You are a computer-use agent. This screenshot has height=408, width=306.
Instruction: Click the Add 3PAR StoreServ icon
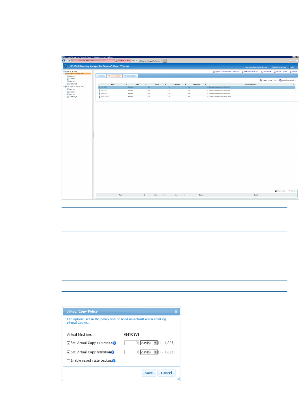coord(243,72)
